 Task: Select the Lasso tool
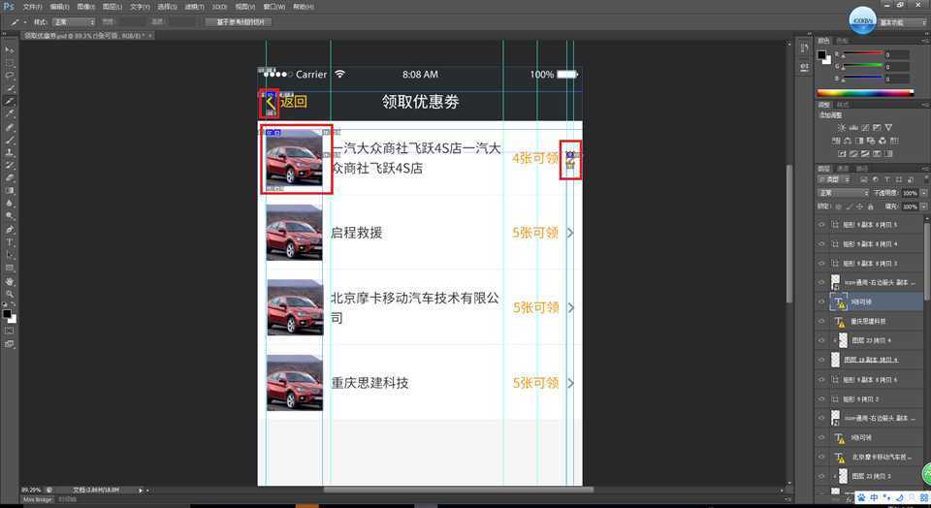10,76
